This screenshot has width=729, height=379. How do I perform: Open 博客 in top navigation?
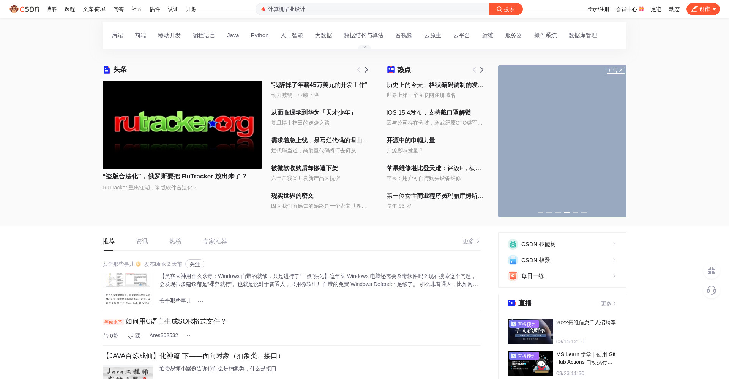click(x=52, y=9)
